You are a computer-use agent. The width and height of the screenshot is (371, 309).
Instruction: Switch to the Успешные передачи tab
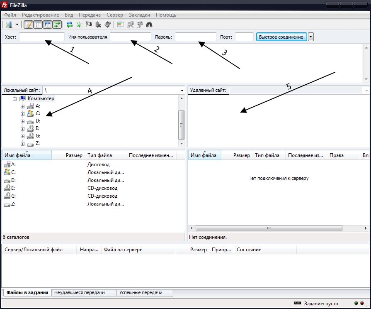145,293
